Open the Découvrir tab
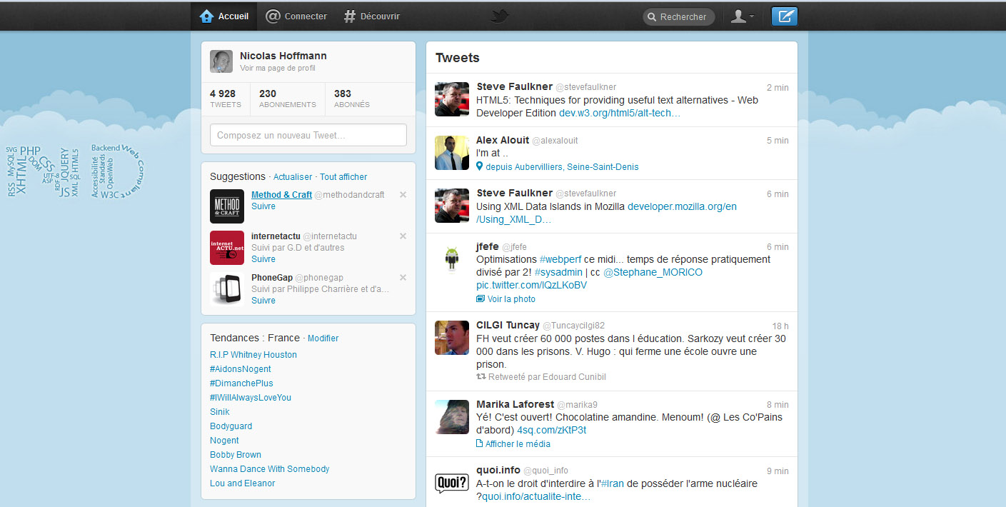The width and height of the screenshot is (1006, 507). 371,16
